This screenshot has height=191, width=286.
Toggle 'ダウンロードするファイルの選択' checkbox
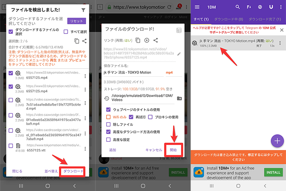[x=11, y=31]
